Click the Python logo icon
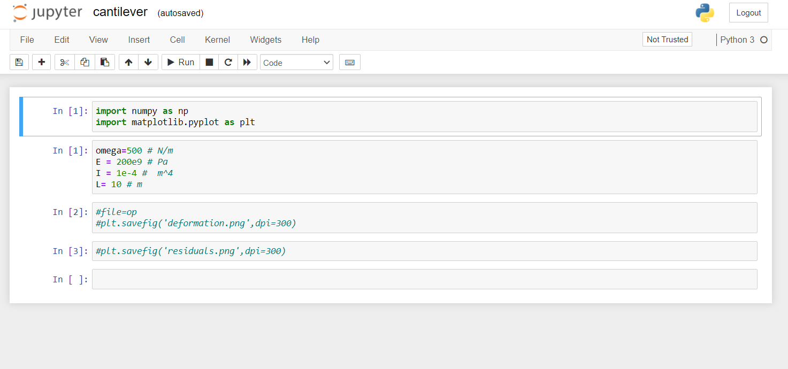Image resolution: width=788 pixels, height=369 pixels. [705, 13]
